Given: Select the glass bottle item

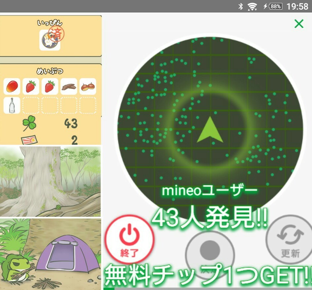Looking at the screenshot, I should [12, 106].
